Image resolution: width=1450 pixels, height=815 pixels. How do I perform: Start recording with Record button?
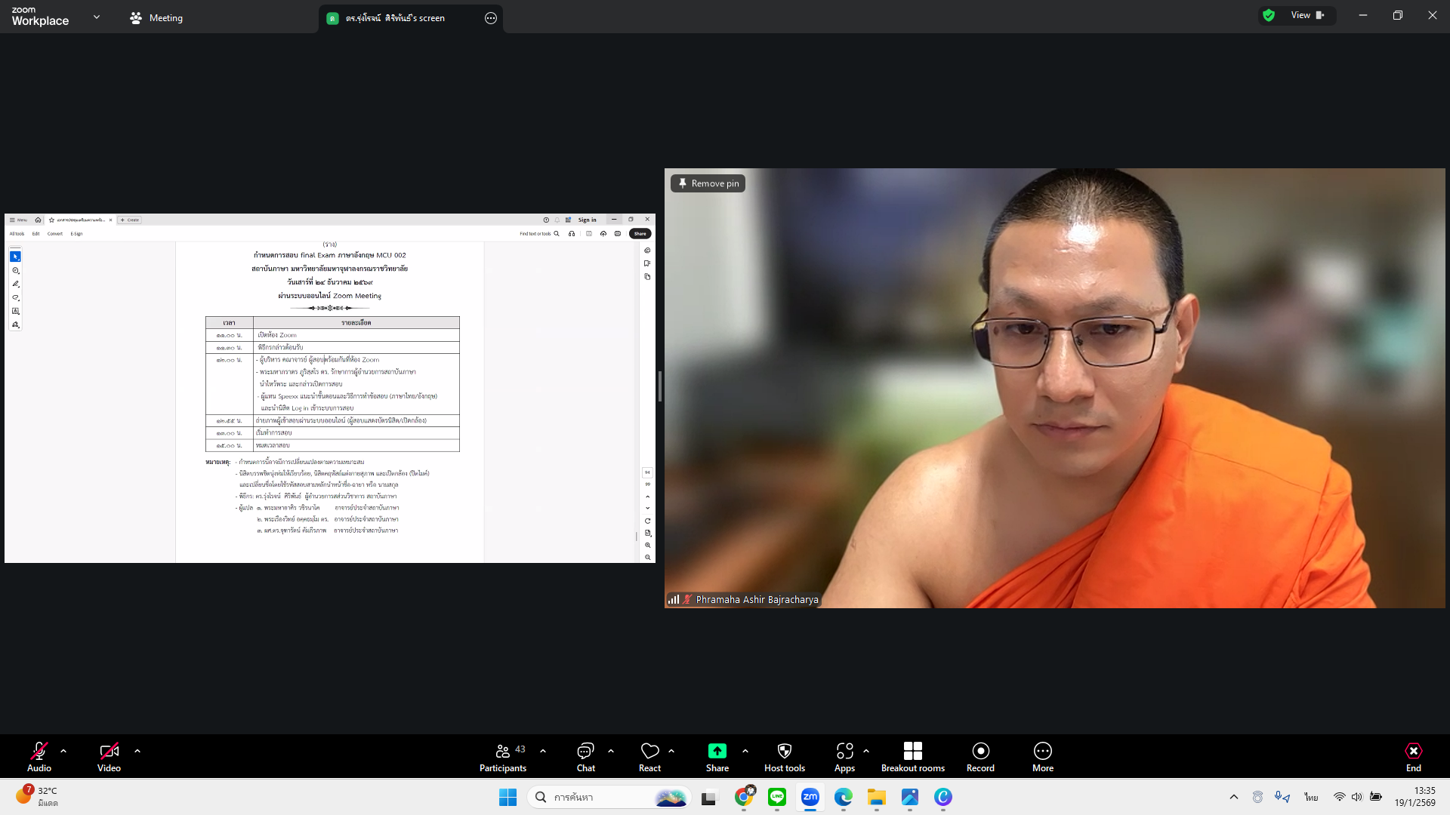[x=980, y=757]
